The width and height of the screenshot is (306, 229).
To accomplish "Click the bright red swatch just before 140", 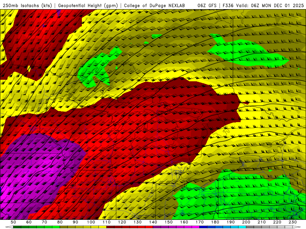I will [x=149, y=227].
